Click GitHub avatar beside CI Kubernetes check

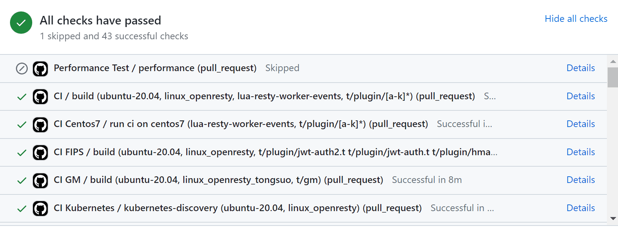coord(40,209)
